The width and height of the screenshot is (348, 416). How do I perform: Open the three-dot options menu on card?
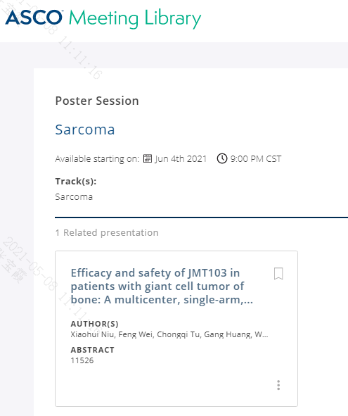[x=278, y=385]
